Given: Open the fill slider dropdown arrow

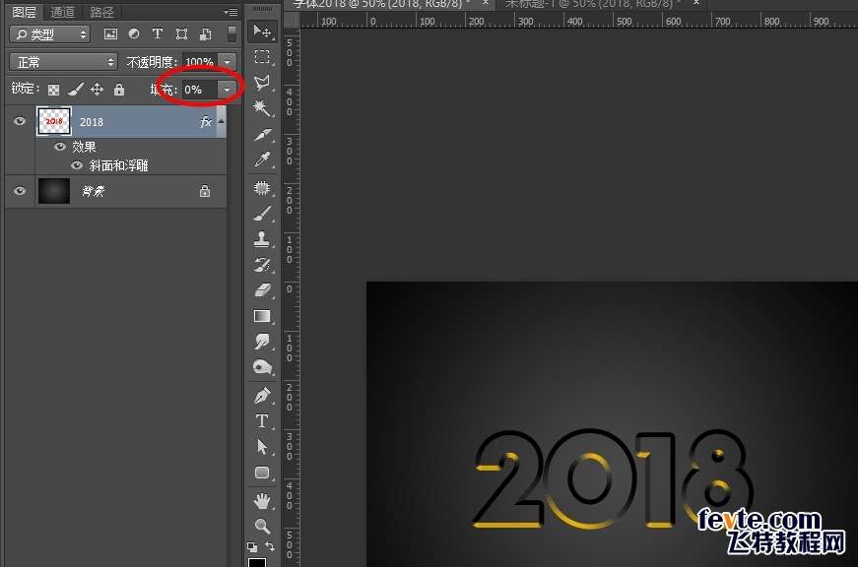Looking at the screenshot, I should tap(228, 90).
